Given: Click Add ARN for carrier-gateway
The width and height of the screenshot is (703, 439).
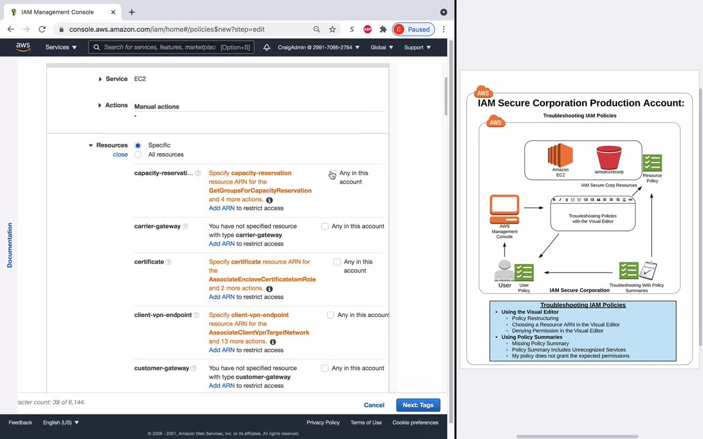Looking at the screenshot, I should coord(222,244).
